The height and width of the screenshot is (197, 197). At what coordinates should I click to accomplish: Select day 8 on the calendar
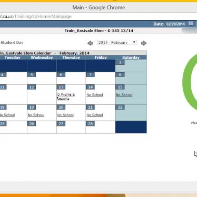point(120,75)
